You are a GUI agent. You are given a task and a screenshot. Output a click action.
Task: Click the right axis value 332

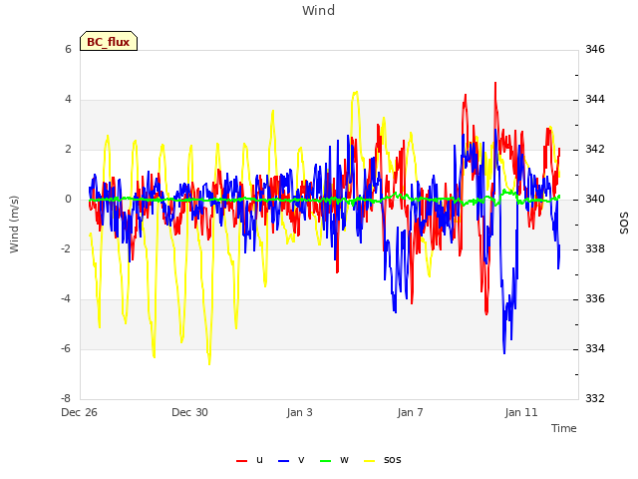click(x=595, y=398)
